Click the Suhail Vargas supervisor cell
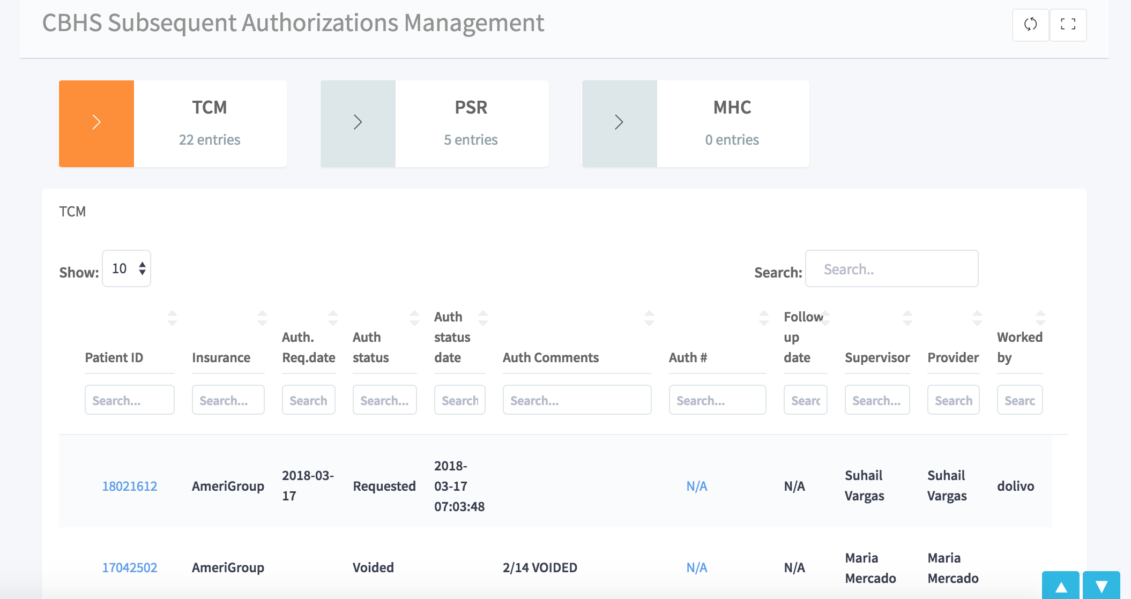This screenshot has width=1131, height=599. tap(865, 485)
